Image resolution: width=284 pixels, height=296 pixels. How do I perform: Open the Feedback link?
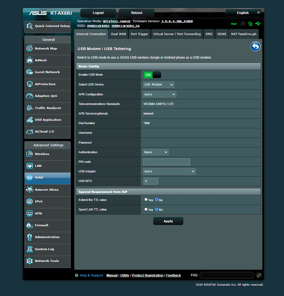point(173,275)
